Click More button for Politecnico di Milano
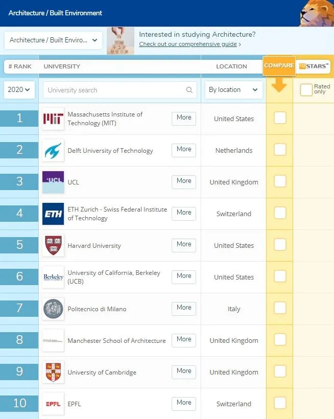 (184, 309)
